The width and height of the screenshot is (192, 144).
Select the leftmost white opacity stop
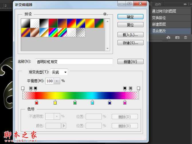tap(23, 89)
